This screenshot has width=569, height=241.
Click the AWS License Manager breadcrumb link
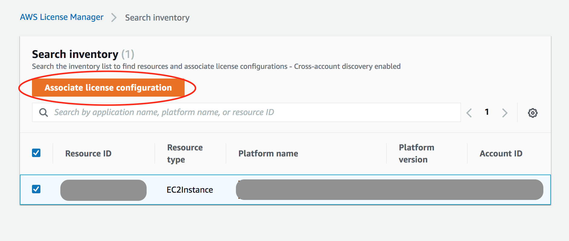[62, 17]
